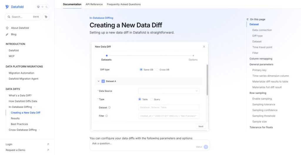Focus the Search field
The height and width of the screenshot is (155, 301).
pos(23,17)
